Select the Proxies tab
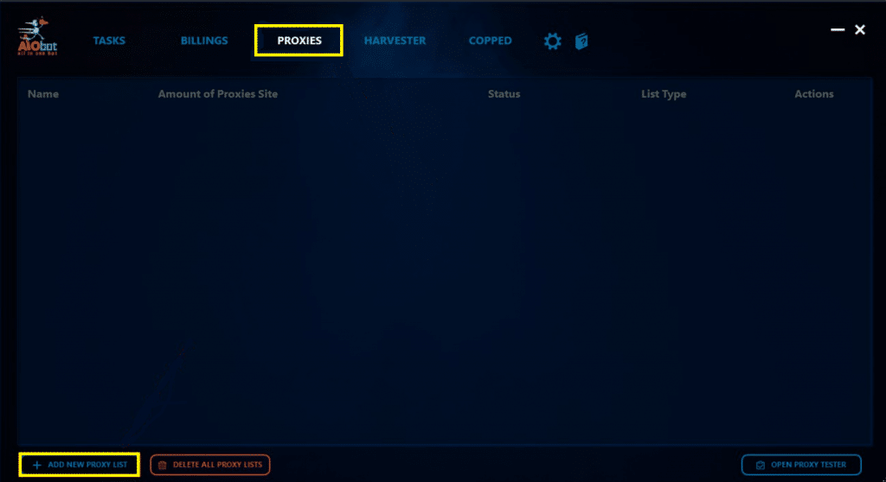 299,41
